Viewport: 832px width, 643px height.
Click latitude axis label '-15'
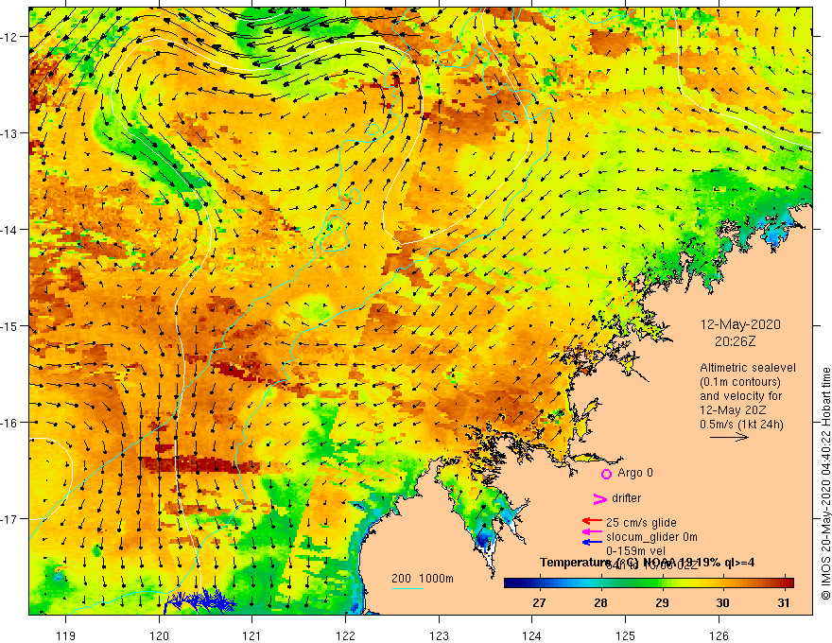(9, 325)
